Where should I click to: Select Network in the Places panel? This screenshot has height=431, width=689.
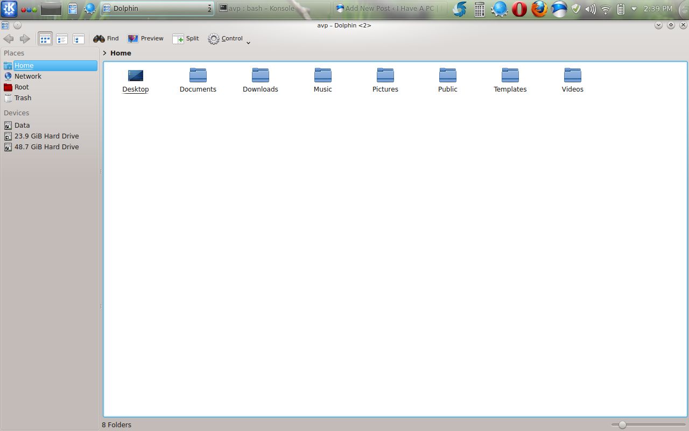tap(50, 77)
